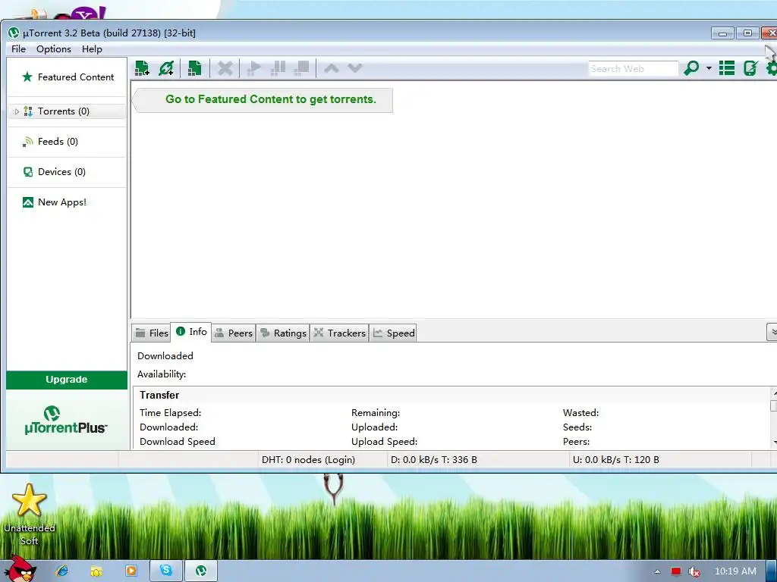Select Torrents (0) in sidebar
This screenshot has width=777, height=582.
click(67, 111)
